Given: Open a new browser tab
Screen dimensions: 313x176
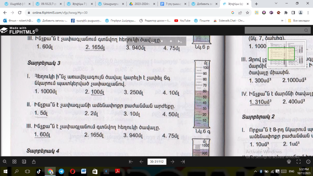Looking at the screenshot, I should (x=256, y=4).
